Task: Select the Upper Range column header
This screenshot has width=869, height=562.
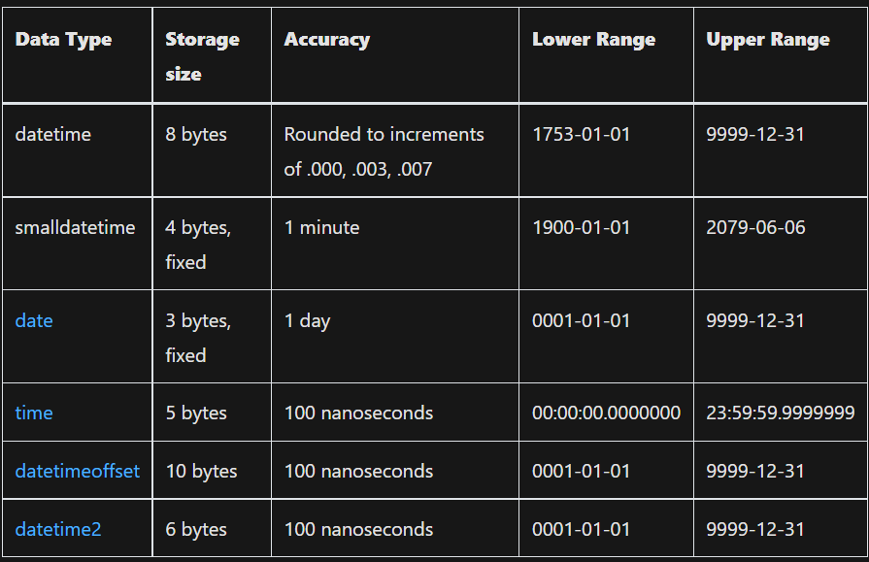Action: (x=768, y=40)
